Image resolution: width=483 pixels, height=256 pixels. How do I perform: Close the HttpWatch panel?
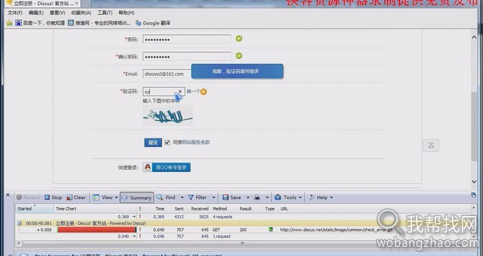tap(8, 195)
